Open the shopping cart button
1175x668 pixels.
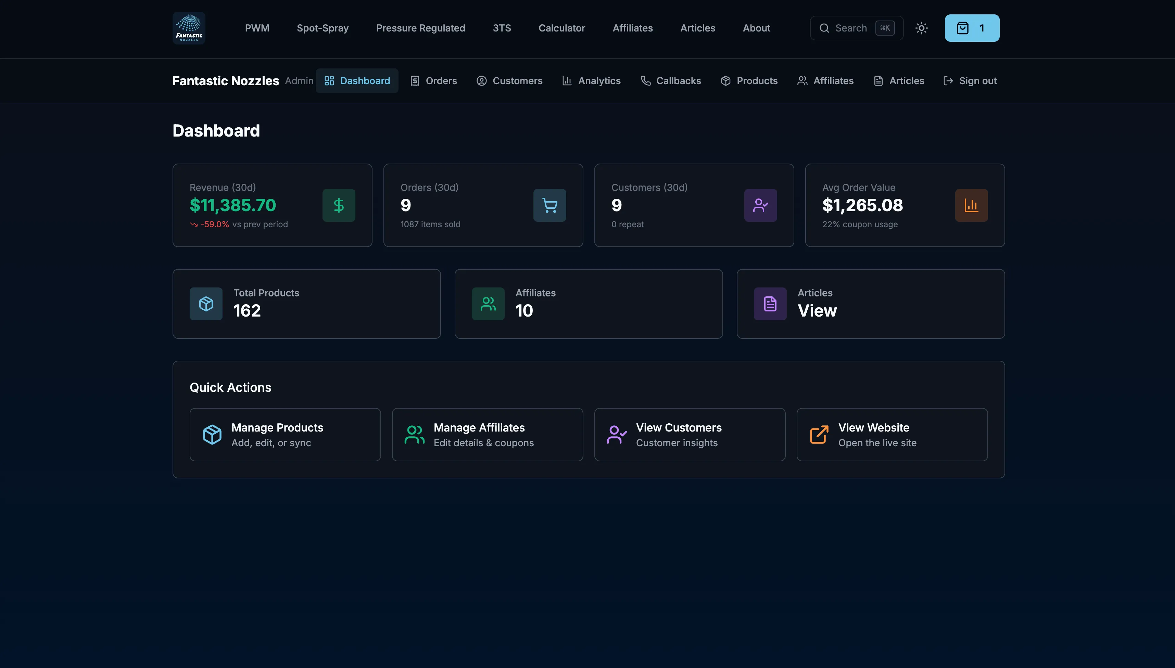coord(972,28)
